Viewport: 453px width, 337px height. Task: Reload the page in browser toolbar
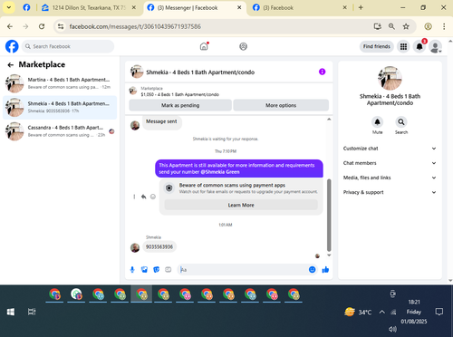click(42, 26)
